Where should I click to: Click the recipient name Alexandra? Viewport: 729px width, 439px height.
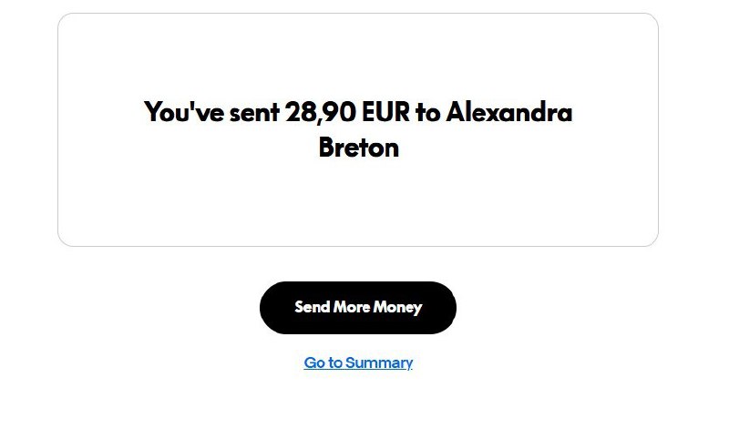click(508, 113)
